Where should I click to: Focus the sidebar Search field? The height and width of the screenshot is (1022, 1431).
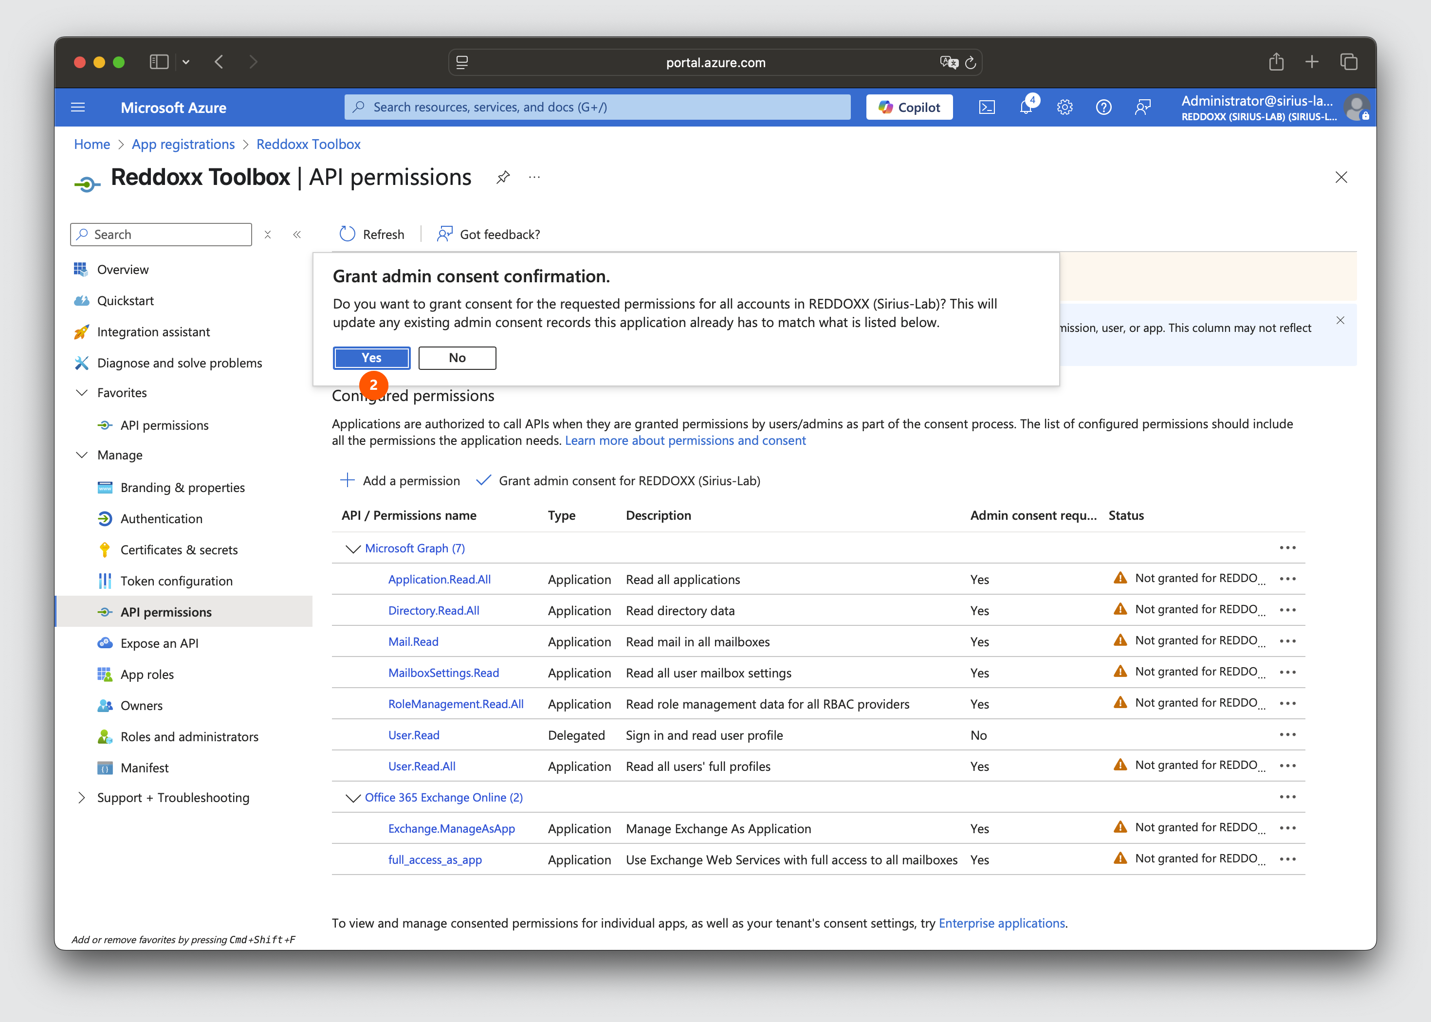[x=161, y=235]
